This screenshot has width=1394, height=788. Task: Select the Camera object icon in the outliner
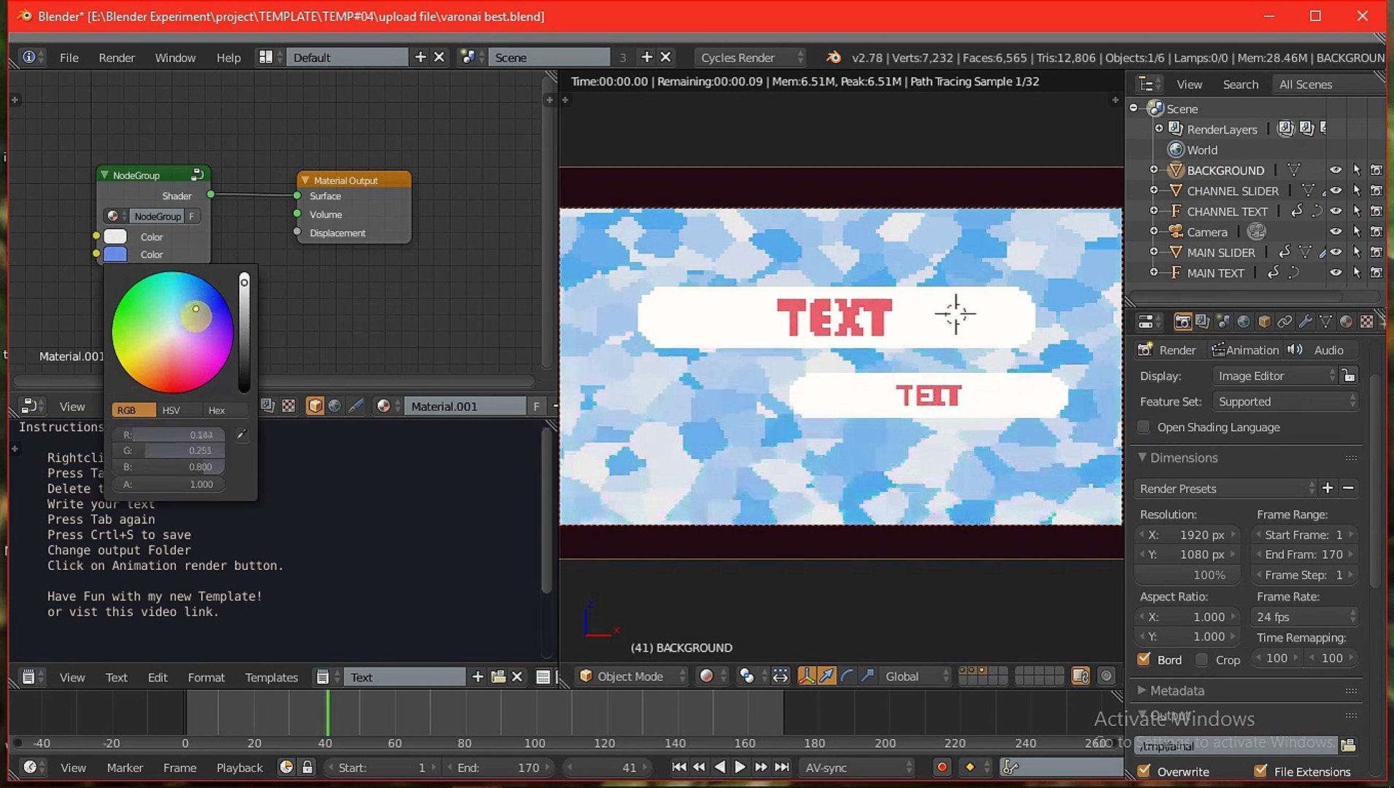pos(1176,231)
